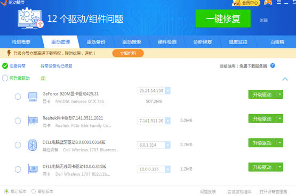
Task: Click DELL电脑蓝牙驱动8.0.0001.0314版 title
Action: (x=74, y=142)
